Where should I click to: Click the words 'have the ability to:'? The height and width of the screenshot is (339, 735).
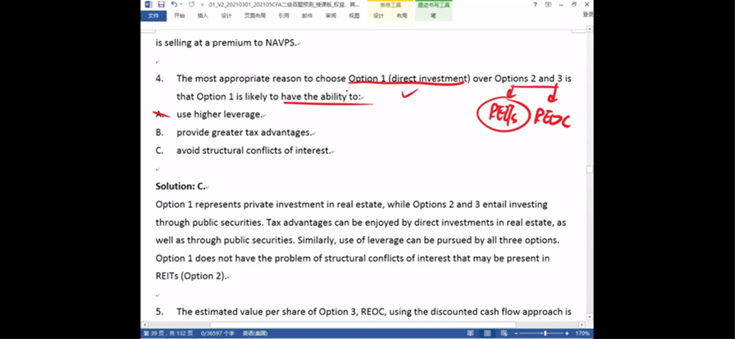[321, 97]
